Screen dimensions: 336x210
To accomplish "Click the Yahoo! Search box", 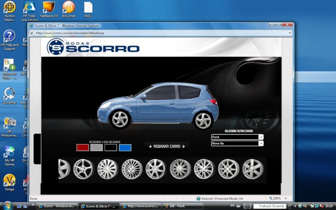I will pos(270,206).
